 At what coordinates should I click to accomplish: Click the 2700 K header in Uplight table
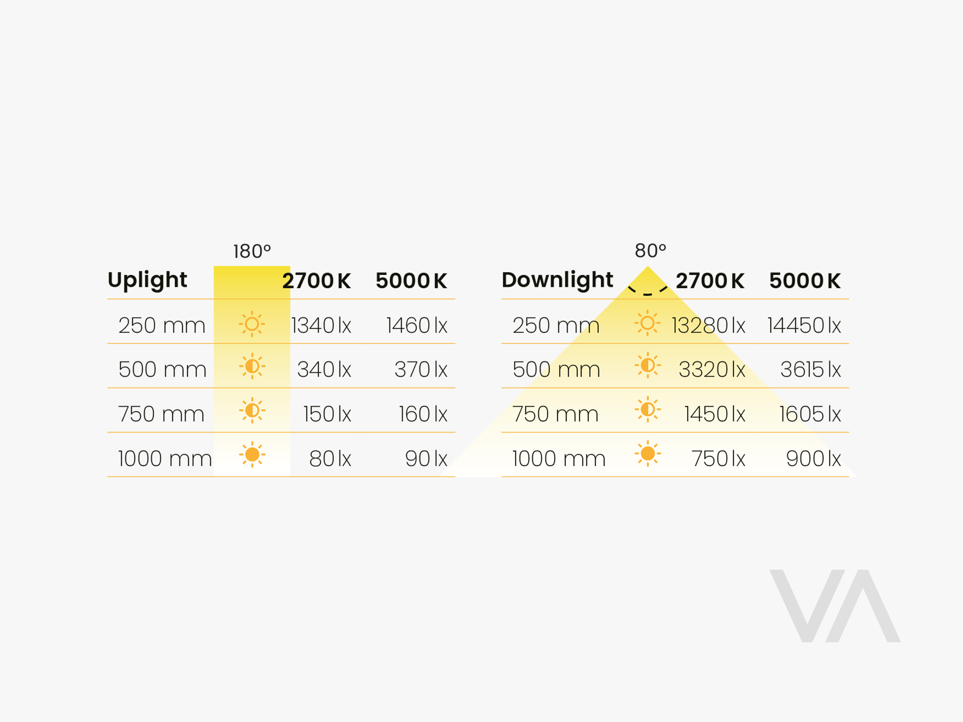(316, 281)
